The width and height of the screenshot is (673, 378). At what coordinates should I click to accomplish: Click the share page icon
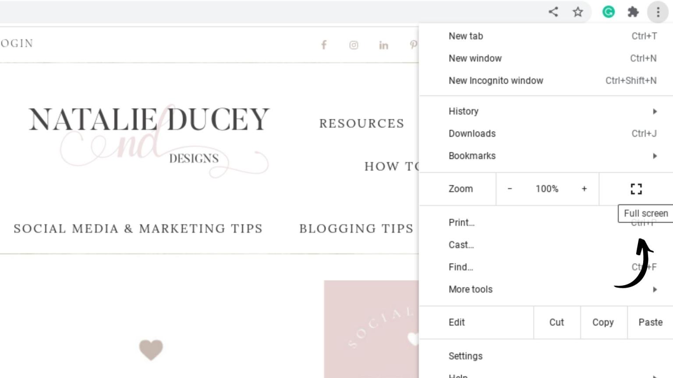[x=553, y=12]
